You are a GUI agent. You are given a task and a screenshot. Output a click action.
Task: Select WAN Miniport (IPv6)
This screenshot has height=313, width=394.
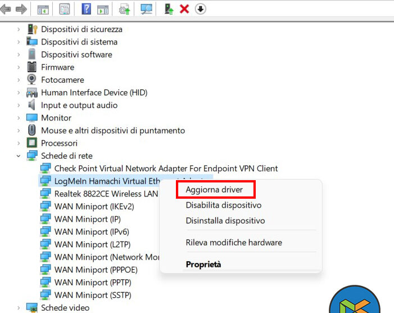92,232
